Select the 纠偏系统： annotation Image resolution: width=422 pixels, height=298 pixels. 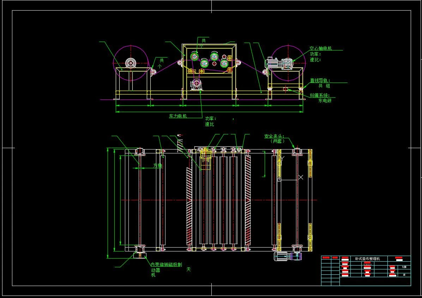pyautogui.click(x=320, y=95)
